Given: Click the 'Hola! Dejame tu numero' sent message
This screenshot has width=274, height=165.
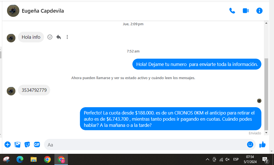Looking at the screenshot, I should click(x=197, y=64).
